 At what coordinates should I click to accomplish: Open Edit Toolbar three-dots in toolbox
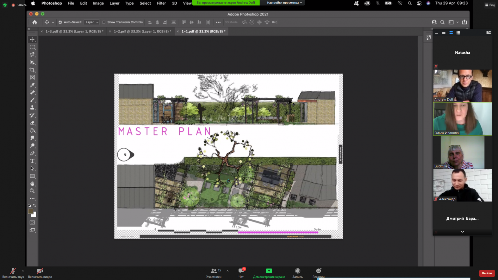[x=32, y=199]
